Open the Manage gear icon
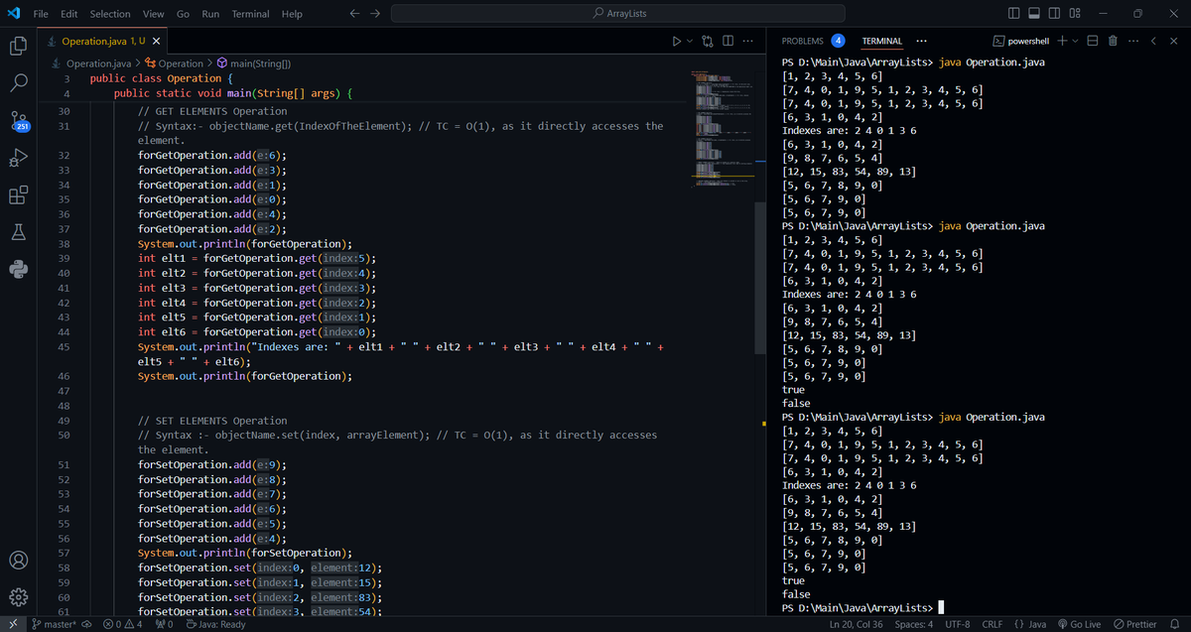 [20, 597]
